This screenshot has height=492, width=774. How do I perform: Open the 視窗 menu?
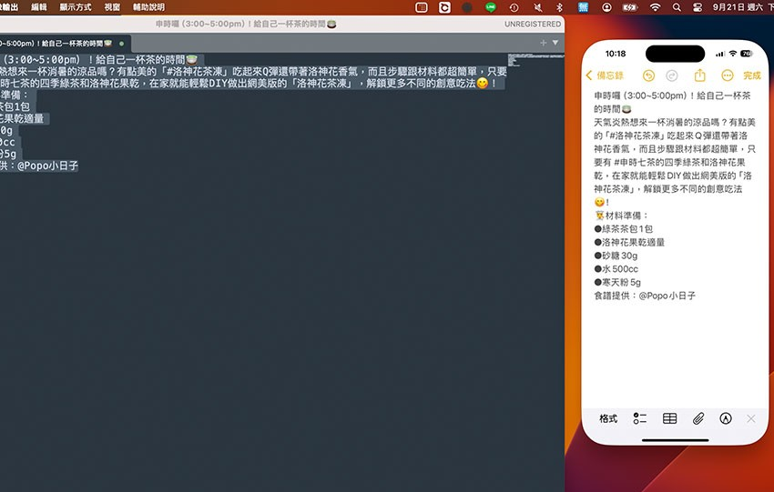pyautogui.click(x=112, y=7)
